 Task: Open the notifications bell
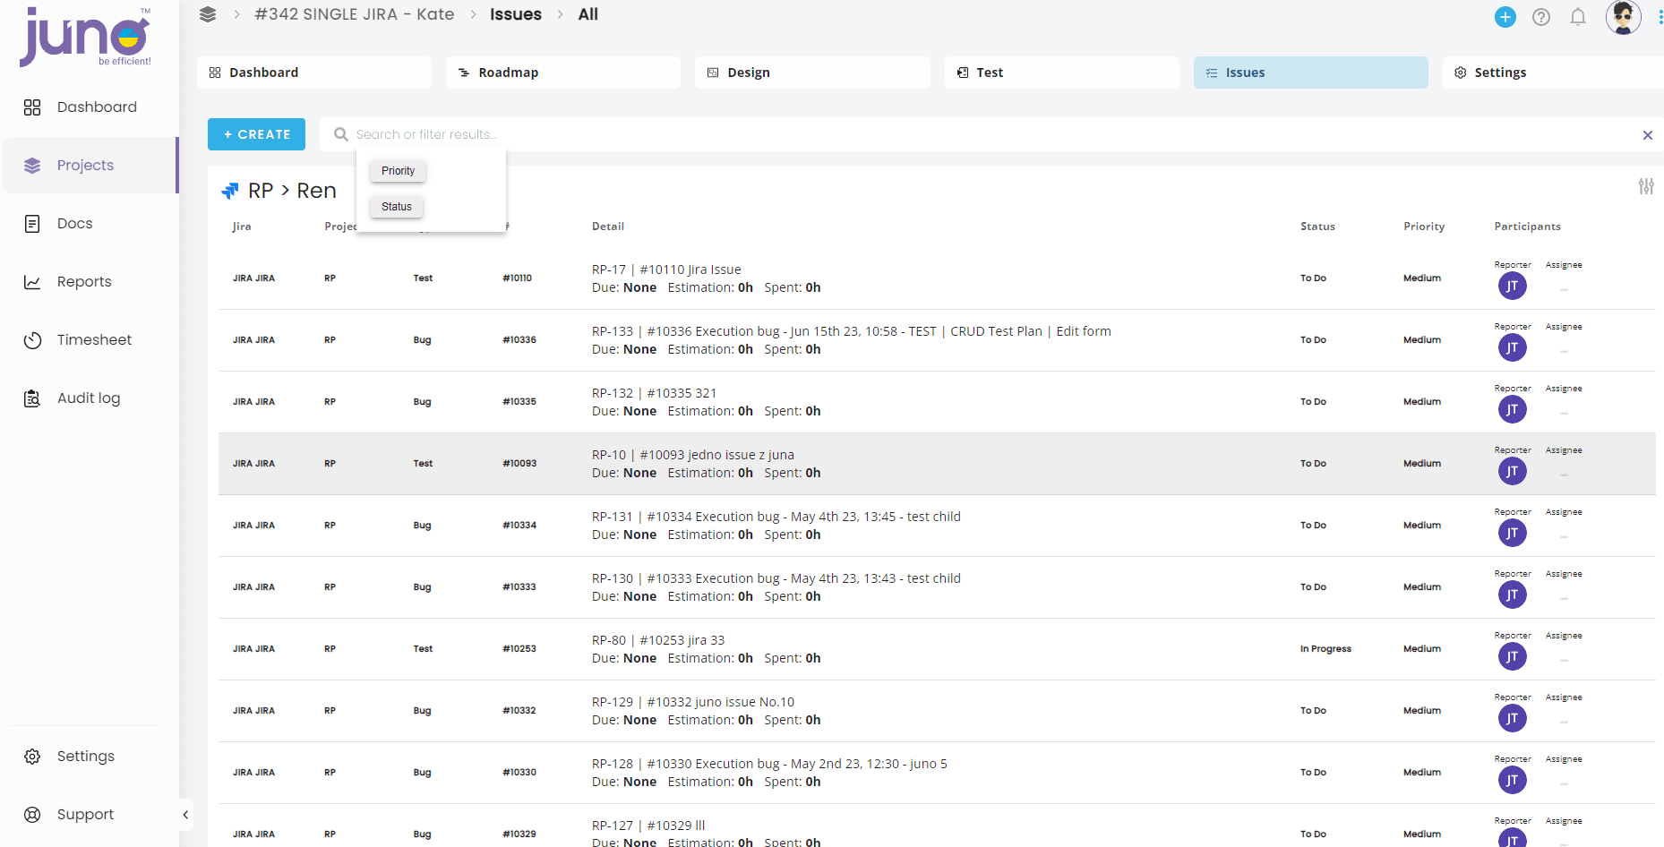[1578, 17]
